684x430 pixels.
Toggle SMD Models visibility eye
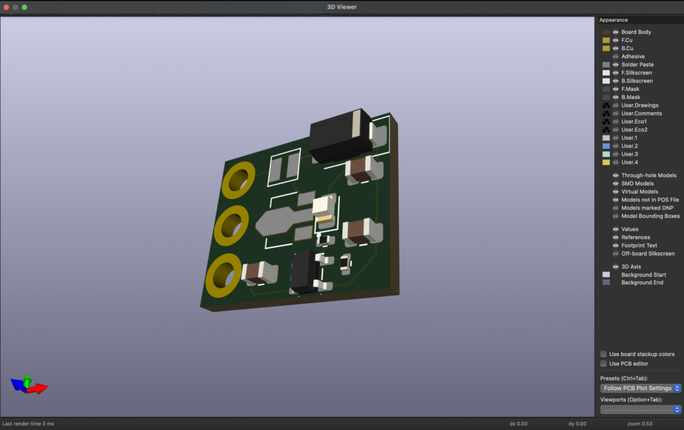point(615,184)
